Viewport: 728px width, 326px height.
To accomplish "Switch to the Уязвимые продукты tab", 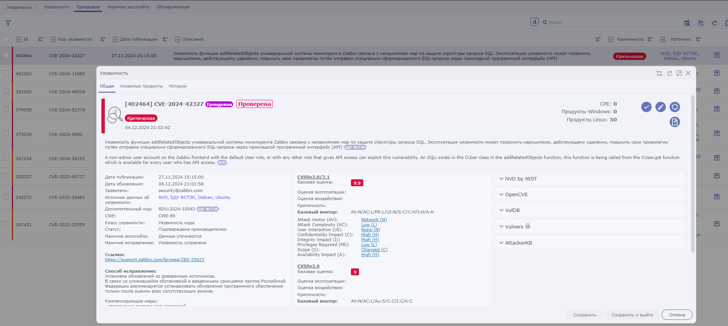I will (x=141, y=86).
